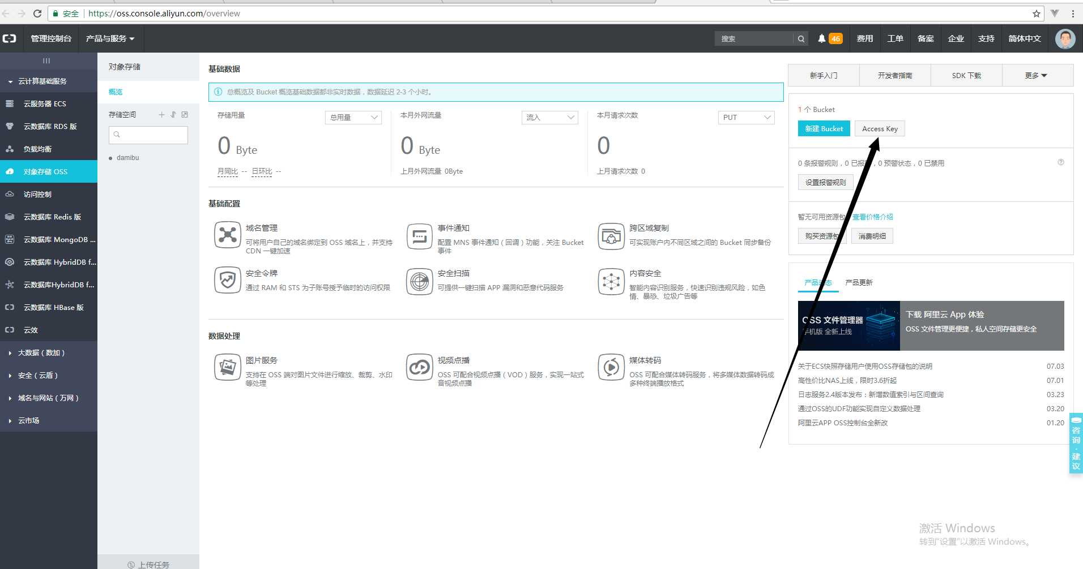Click the help question icon near alarm rules

coord(1061,162)
